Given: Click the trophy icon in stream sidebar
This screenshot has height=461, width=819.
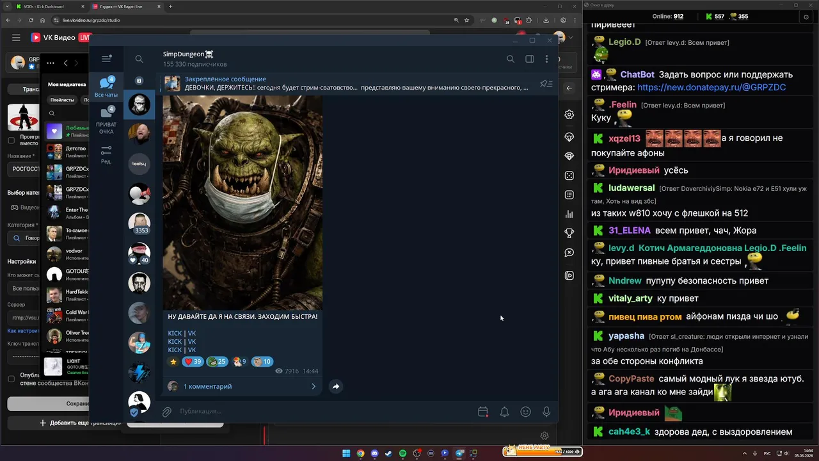Looking at the screenshot, I should [569, 234].
